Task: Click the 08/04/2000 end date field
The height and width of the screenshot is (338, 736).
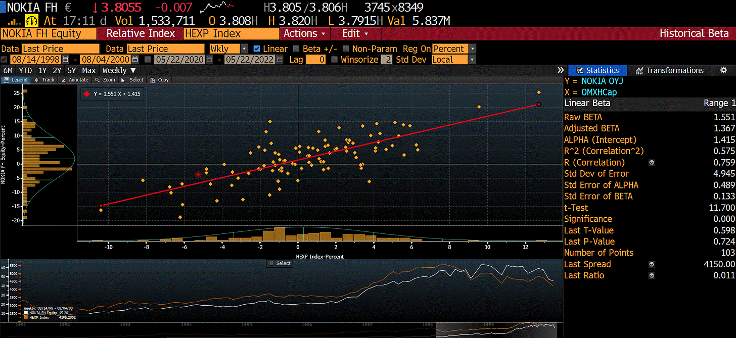Action: click(x=105, y=60)
